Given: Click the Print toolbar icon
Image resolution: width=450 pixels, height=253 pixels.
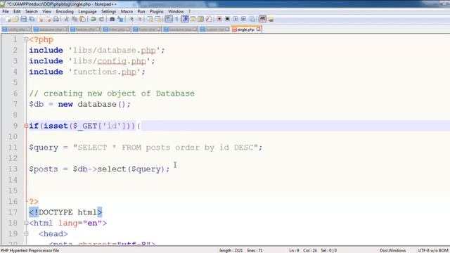Looking at the screenshot, I should pos(56,19).
